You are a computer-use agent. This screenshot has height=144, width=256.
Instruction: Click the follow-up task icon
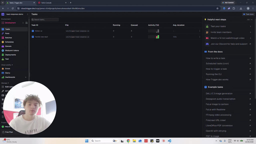[33, 31]
